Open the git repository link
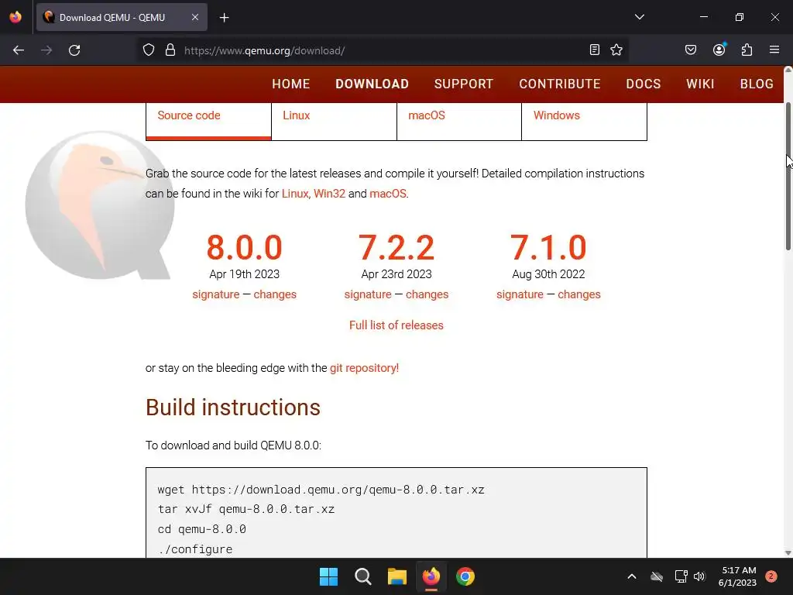 [364, 368]
